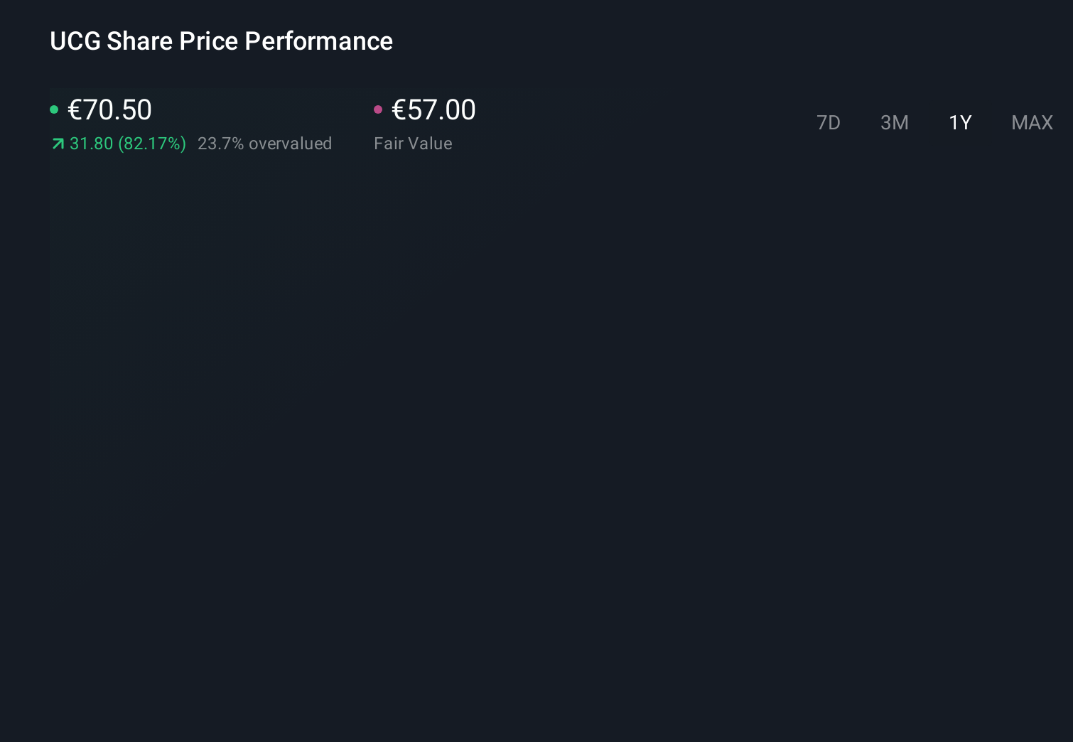Click the green percentage gain (82.17%) value
This screenshot has width=1073, height=742.
click(x=152, y=144)
